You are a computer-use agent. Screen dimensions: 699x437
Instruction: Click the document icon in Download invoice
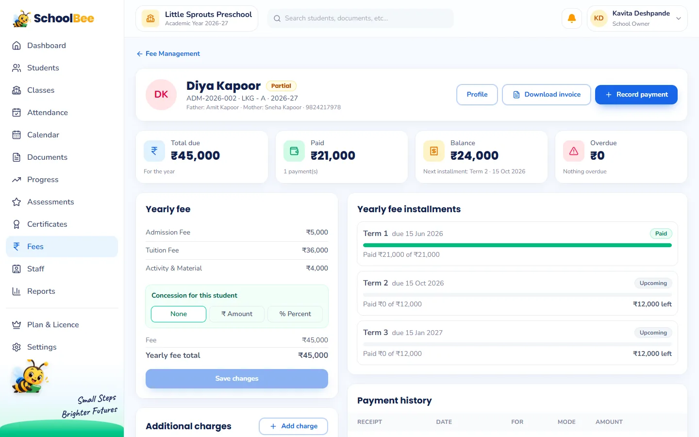[516, 95]
